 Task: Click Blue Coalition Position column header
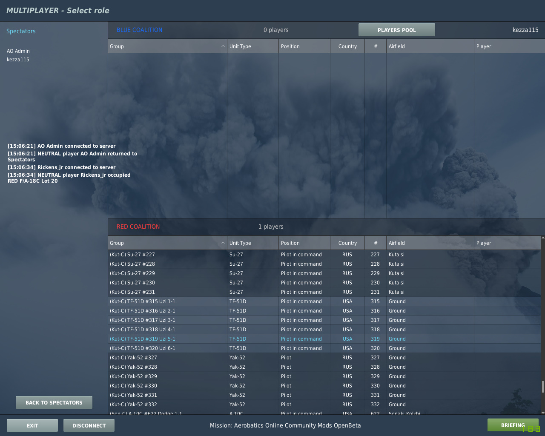click(x=304, y=46)
